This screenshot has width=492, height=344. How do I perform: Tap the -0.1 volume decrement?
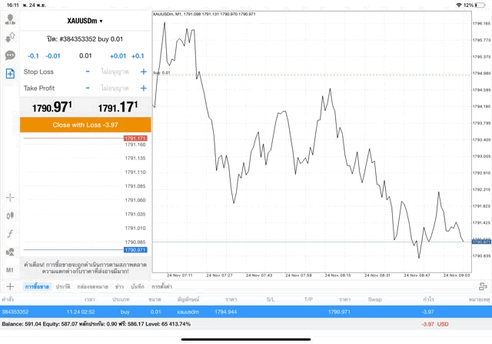coord(33,55)
